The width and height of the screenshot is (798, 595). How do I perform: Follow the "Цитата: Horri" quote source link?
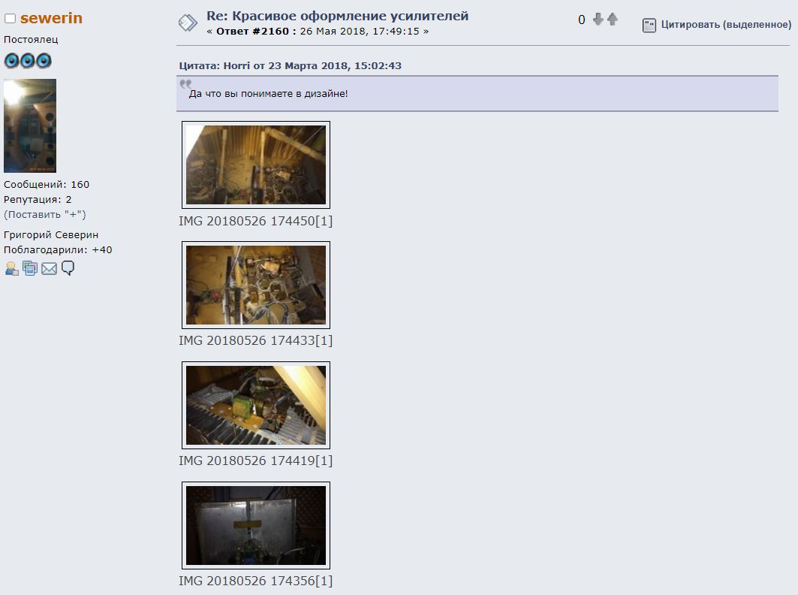click(290, 65)
